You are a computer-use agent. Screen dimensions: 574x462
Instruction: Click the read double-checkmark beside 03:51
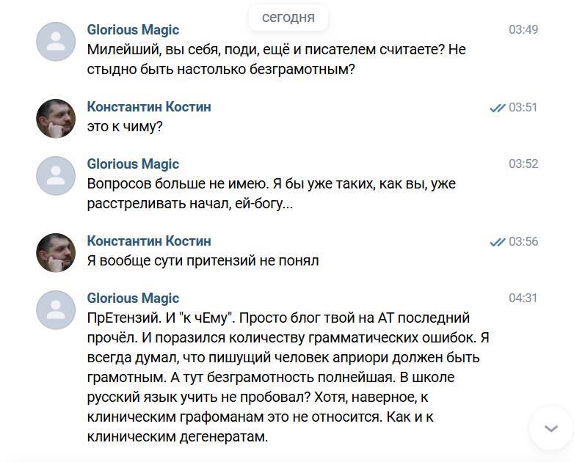(497, 108)
